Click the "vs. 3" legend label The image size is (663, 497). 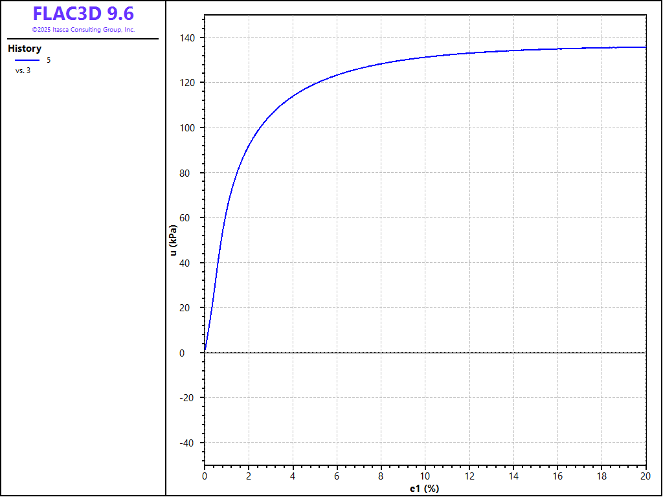[23, 71]
